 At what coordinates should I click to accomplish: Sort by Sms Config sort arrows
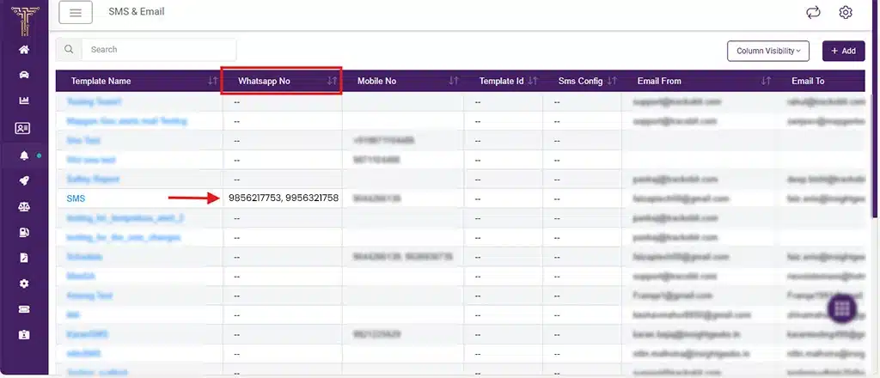click(612, 82)
